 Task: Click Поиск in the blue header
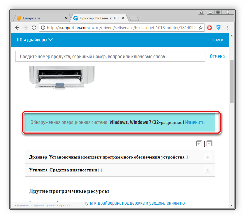point(217,40)
